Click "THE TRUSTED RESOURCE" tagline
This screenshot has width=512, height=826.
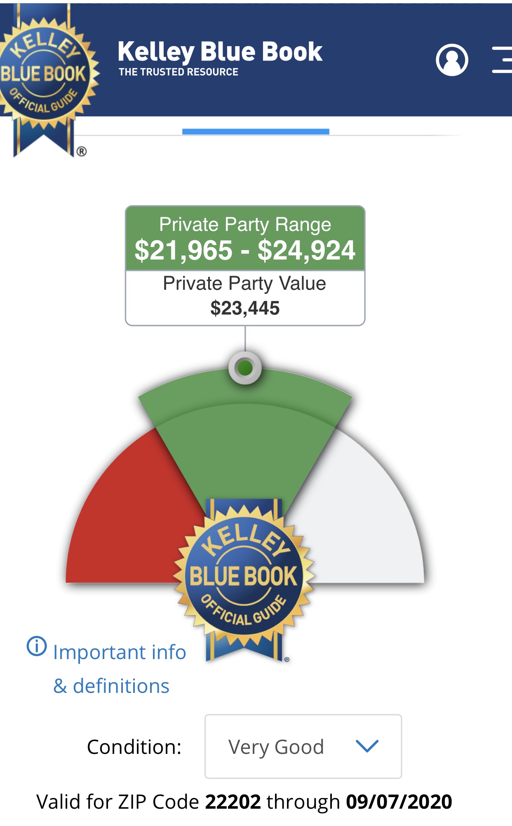pyautogui.click(x=178, y=72)
